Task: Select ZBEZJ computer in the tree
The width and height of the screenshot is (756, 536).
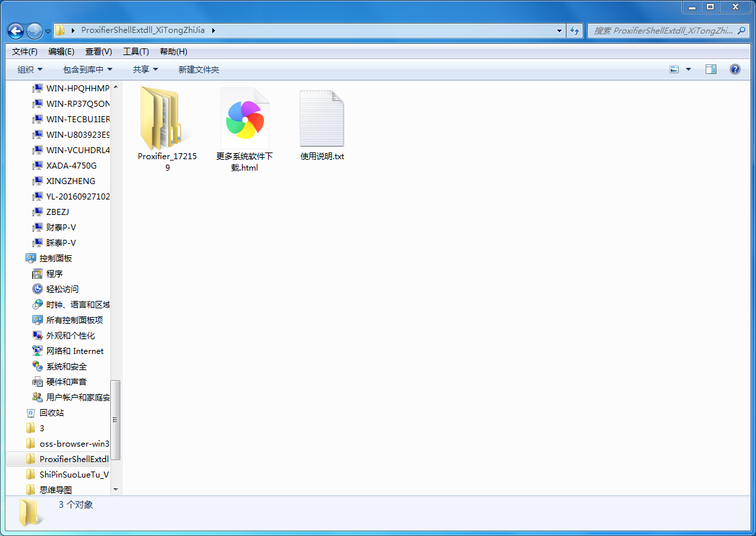Action: point(50,212)
